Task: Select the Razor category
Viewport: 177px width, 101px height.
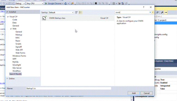Action: coord(18,41)
